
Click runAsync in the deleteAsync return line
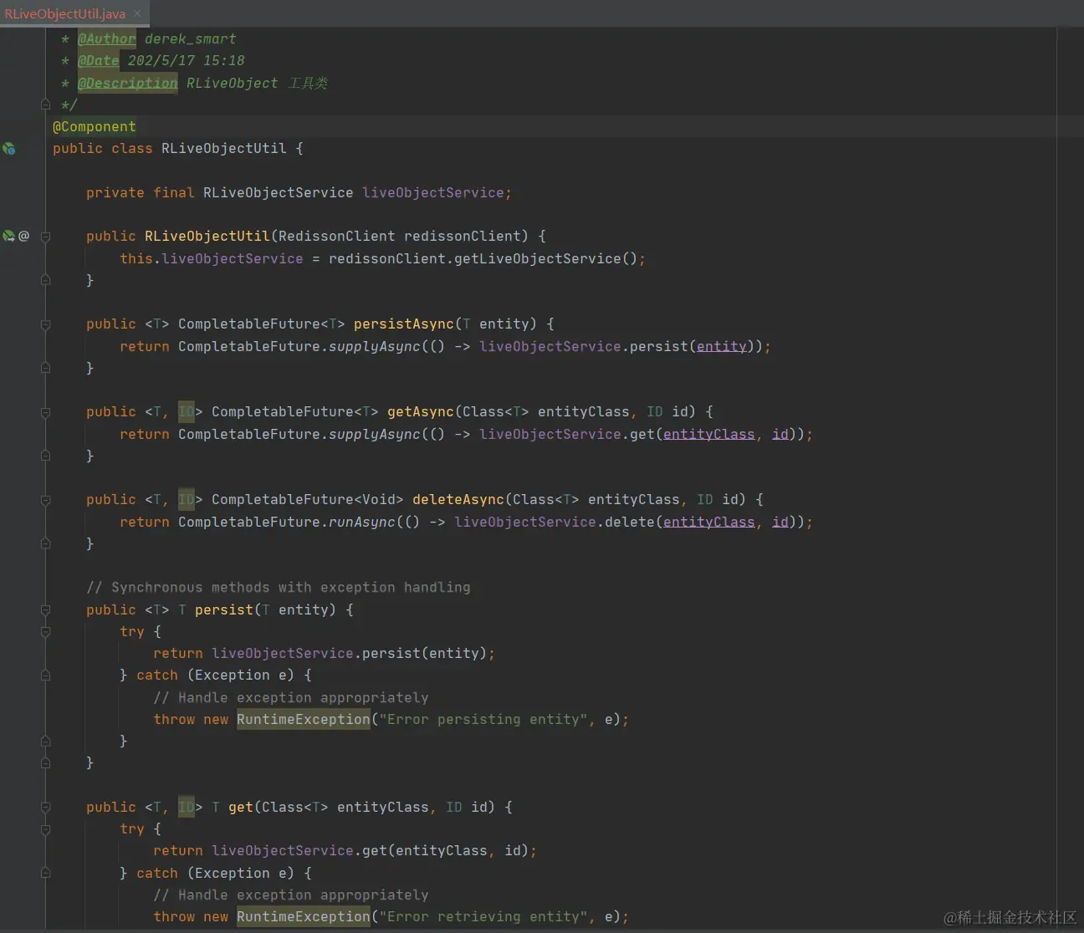pos(361,522)
